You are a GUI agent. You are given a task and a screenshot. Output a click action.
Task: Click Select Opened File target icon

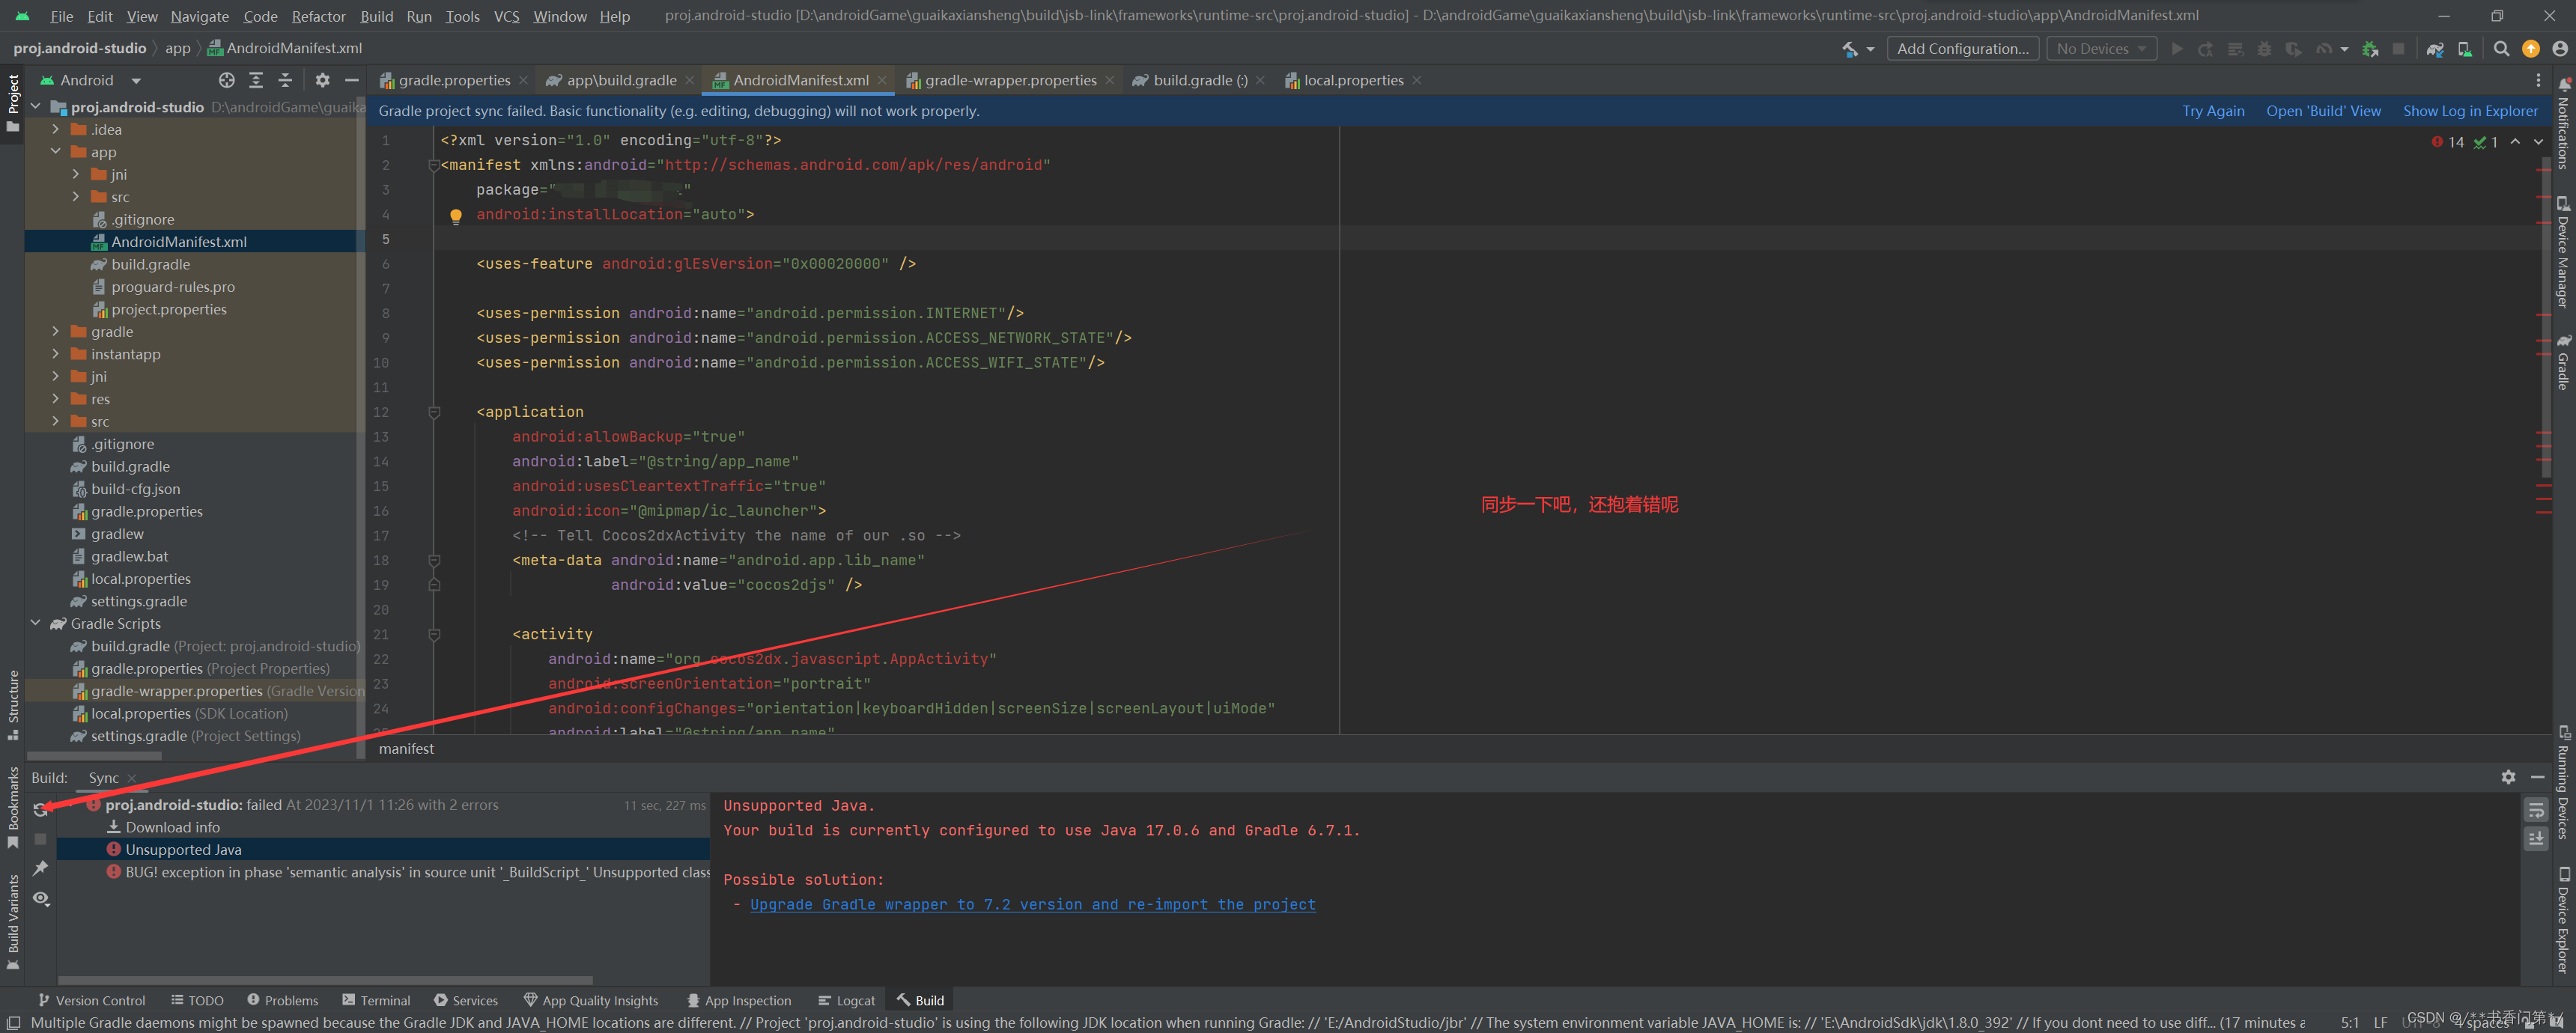point(227,80)
